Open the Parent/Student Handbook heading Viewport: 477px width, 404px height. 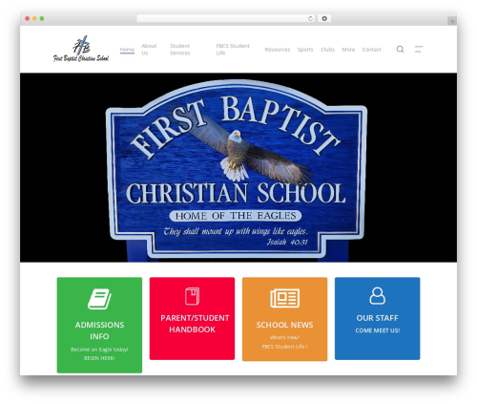pos(195,324)
